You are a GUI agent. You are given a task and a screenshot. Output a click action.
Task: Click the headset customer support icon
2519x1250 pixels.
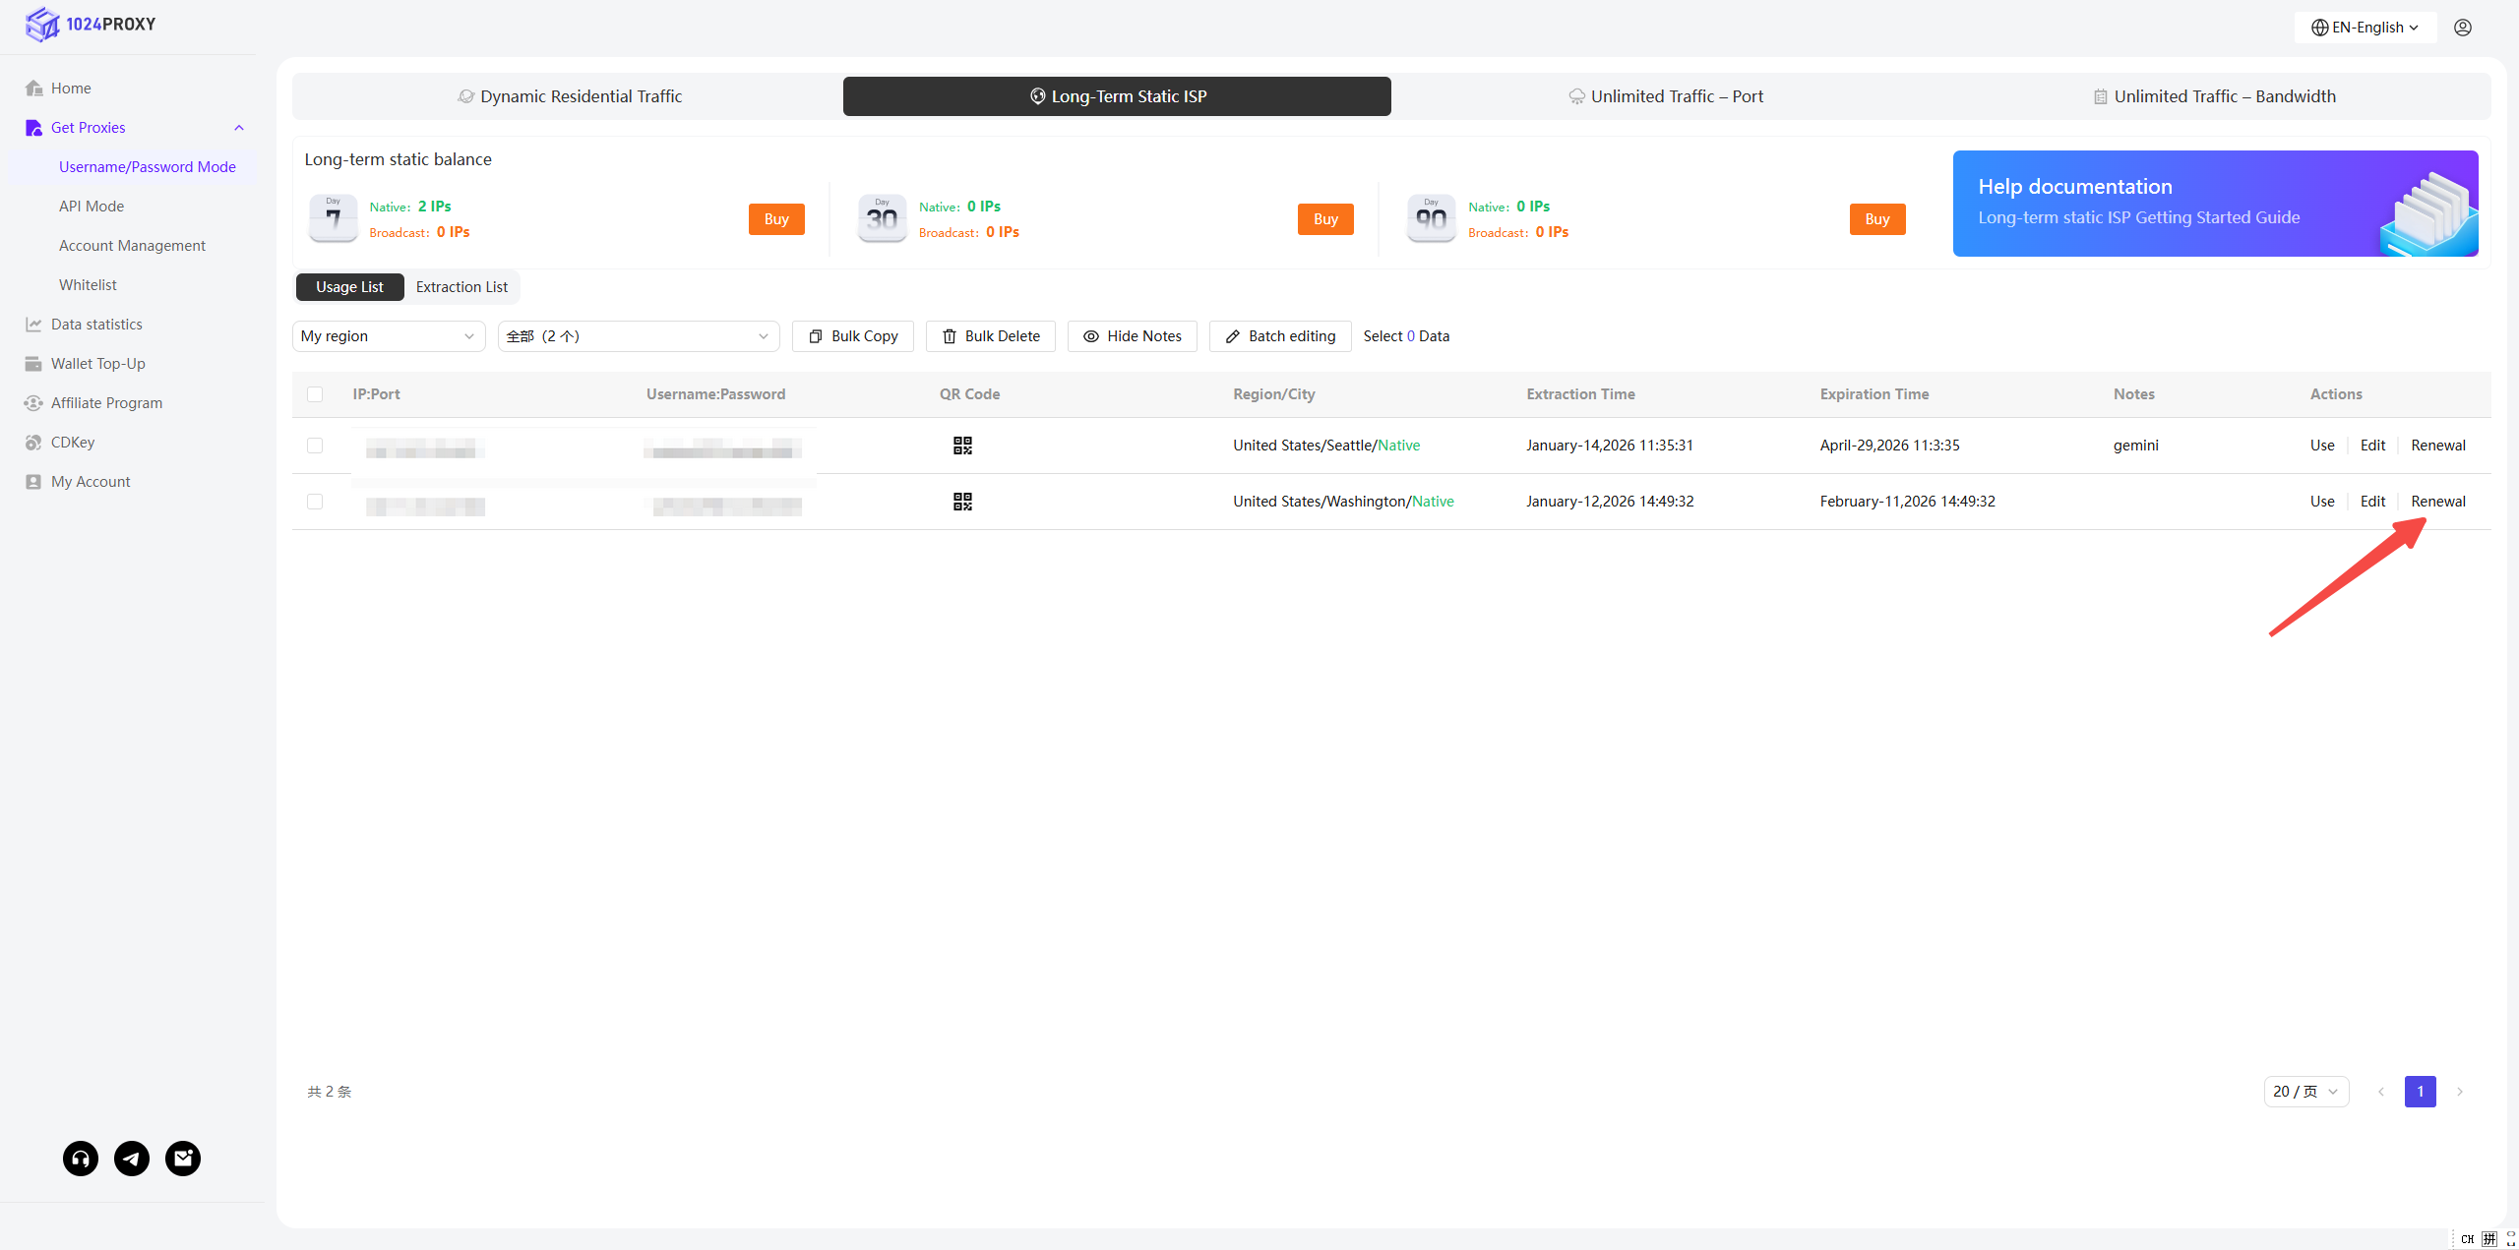point(81,1159)
